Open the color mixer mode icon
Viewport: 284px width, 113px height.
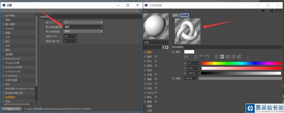(x=233, y=57)
